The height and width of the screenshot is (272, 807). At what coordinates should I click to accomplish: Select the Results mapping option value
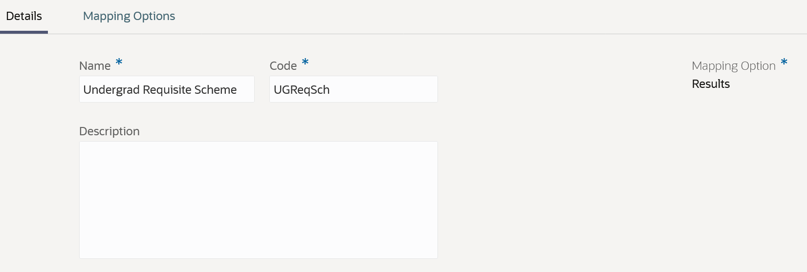coord(711,84)
